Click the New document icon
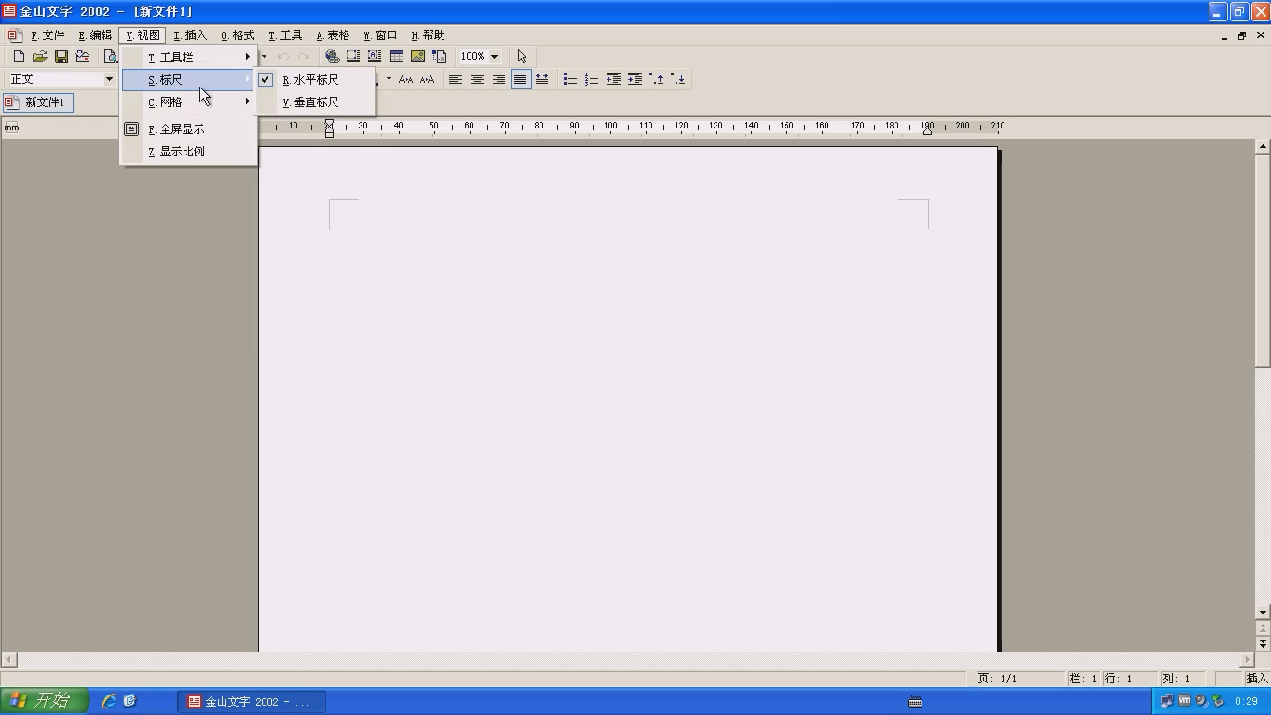This screenshot has width=1271, height=715. point(19,57)
